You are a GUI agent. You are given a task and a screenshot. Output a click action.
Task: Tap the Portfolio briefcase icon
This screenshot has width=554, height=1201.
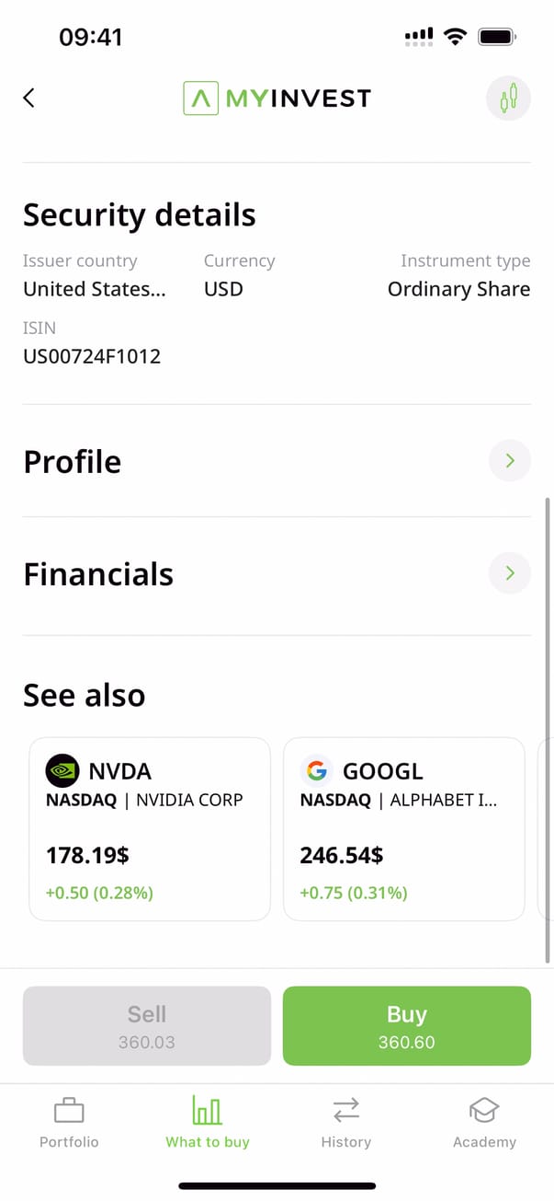point(69,1111)
